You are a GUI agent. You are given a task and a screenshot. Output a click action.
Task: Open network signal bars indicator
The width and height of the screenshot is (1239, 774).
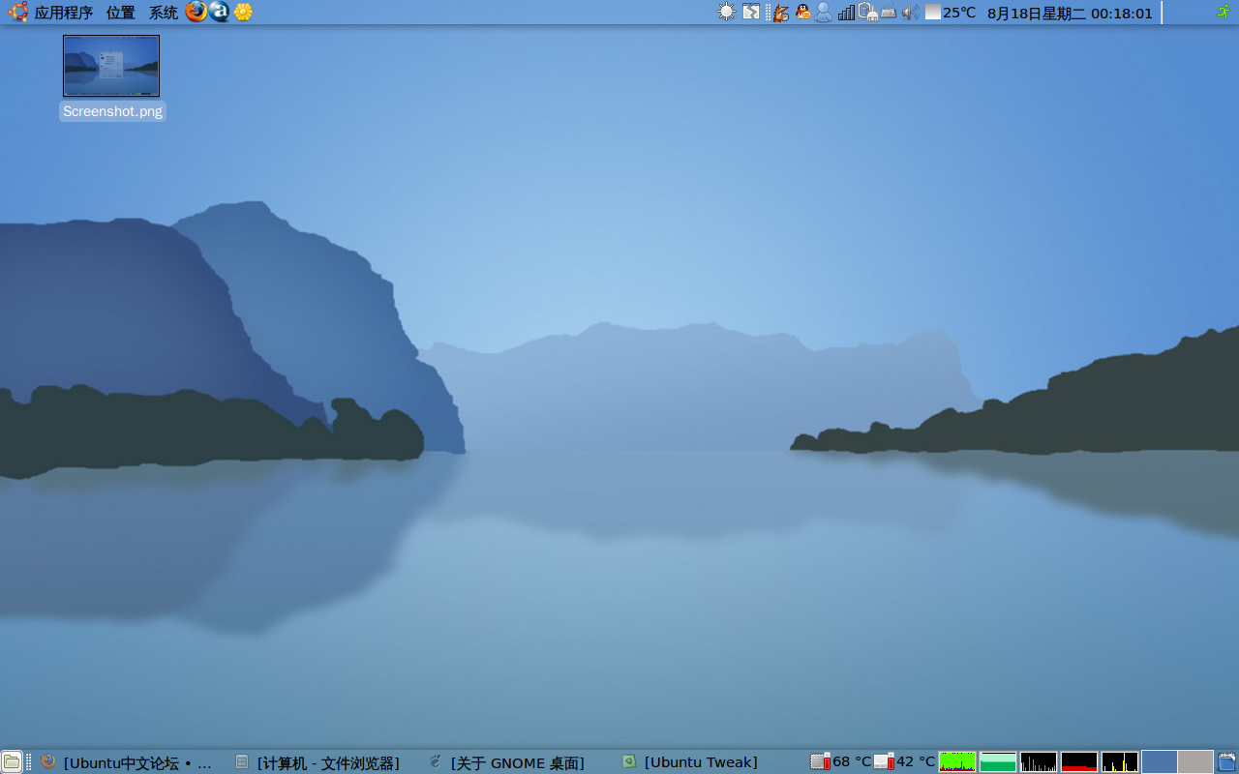pyautogui.click(x=846, y=12)
